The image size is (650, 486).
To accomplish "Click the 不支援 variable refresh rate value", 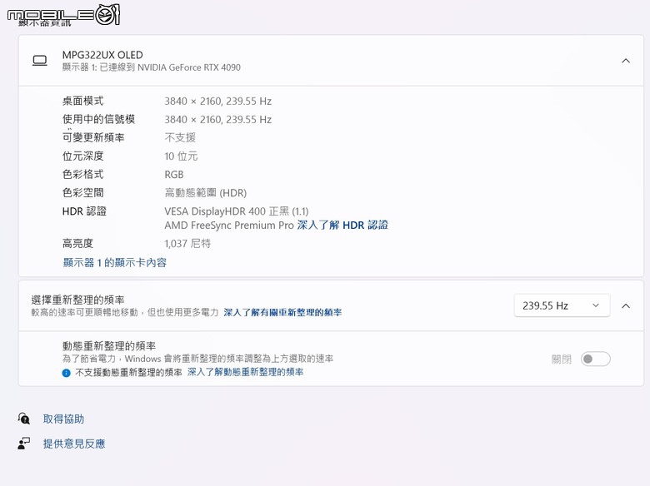I will 180,138.
